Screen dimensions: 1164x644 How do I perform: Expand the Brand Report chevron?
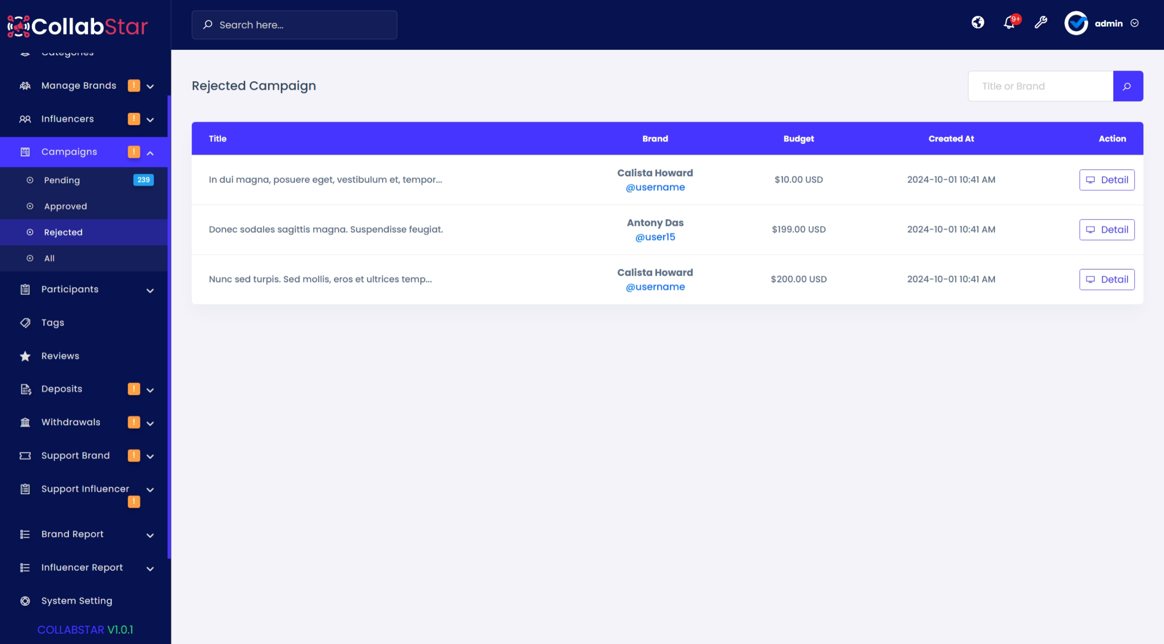(150, 535)
